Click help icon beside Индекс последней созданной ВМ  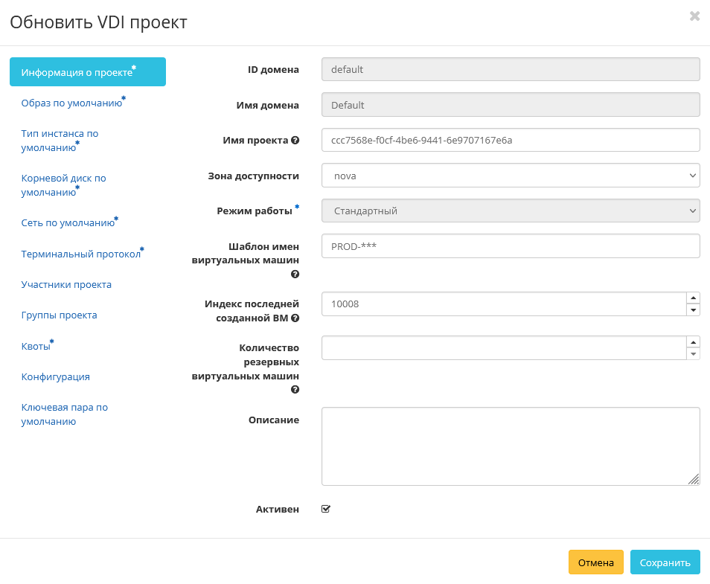point(295,318)
